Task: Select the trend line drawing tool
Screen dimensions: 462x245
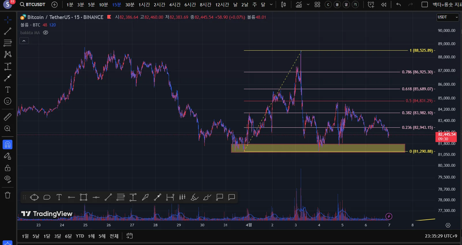Action: tap(8, 31)
